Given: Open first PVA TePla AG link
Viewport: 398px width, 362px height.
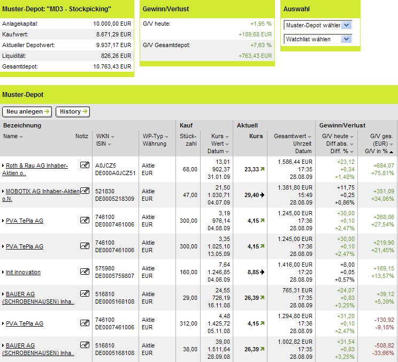Looking at the screenshot, I should coord(25,221).
